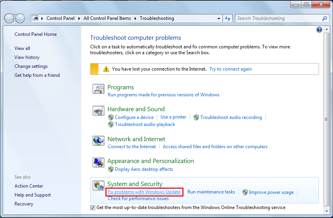Click the Search Troubleshooting input field

click(278, 18)
